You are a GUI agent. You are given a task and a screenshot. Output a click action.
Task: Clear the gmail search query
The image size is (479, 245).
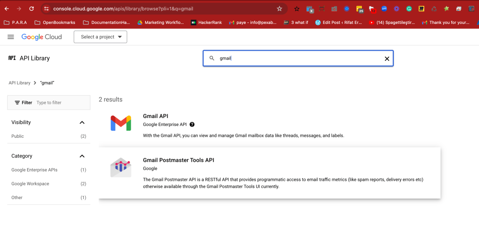387,59
